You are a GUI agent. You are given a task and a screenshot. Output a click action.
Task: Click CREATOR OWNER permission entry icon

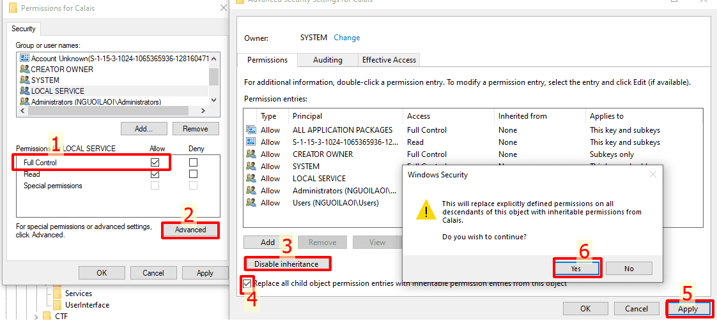pos(251,154)
